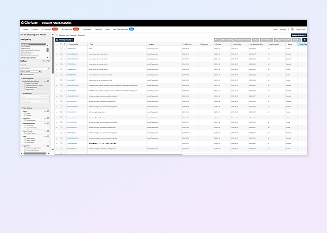Image resolution: width=327 pixels, height=233 pixels.
Task: Open the column settings icon right of Export
Action: (x=304, y=39)
